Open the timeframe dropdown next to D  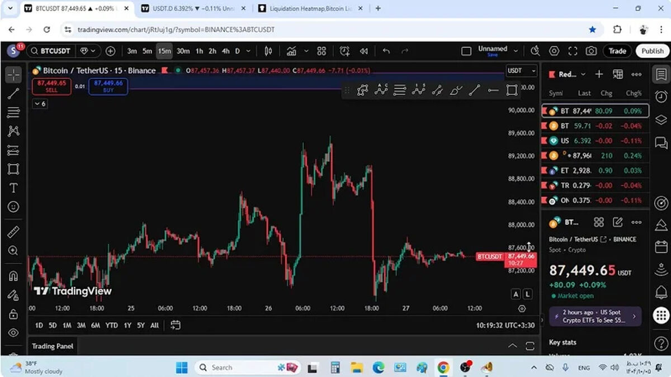248,51
